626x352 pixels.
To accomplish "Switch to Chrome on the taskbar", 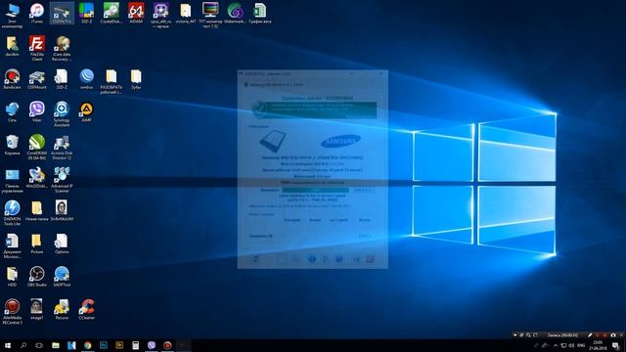I will tap(87, 345).
